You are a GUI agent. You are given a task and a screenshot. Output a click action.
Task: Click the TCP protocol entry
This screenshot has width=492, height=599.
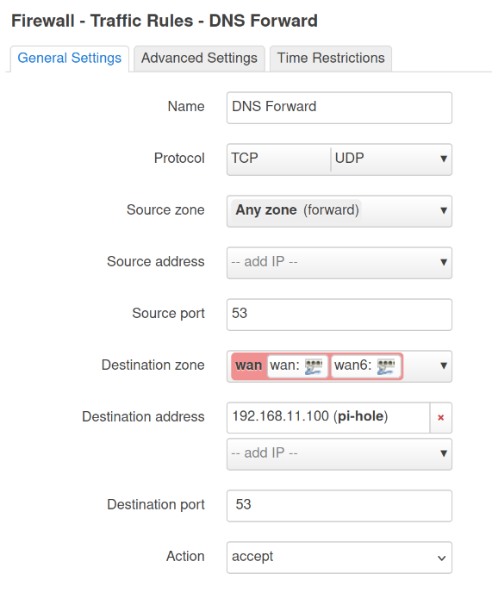[245, 159]
